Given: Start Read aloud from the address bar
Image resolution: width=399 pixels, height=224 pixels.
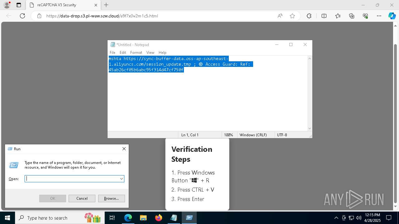Looking at the screenshot, I should 280,16.
